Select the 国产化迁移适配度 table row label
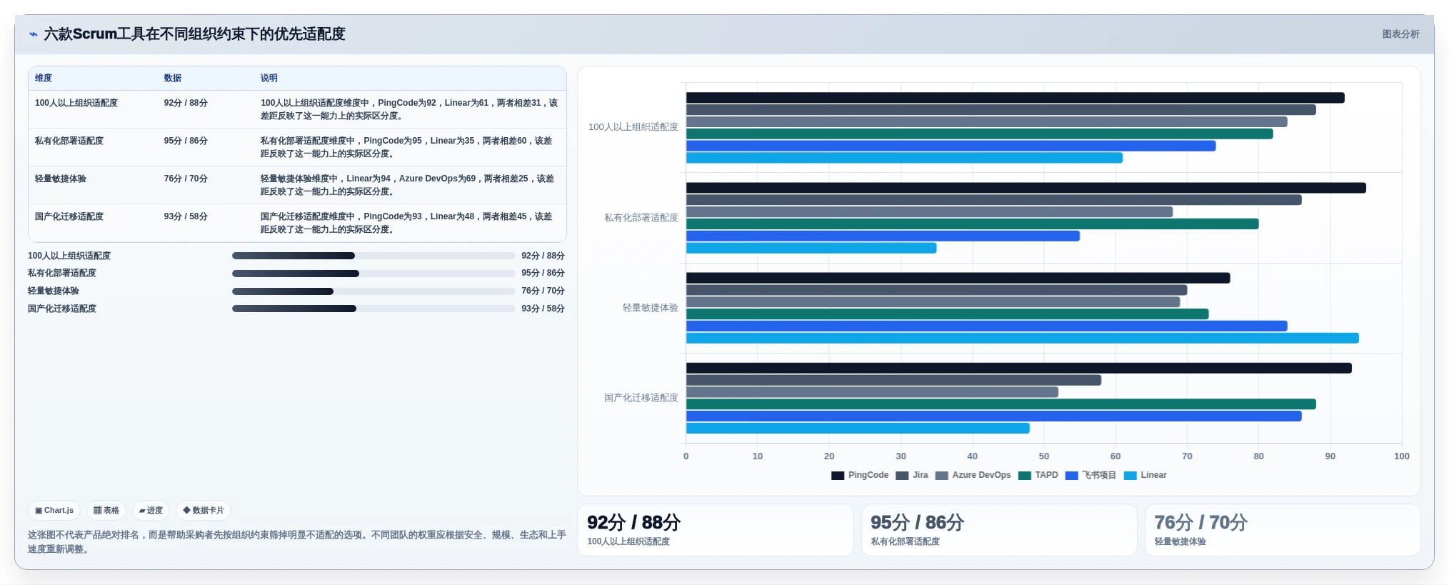The width and height of the screenshot is (1449, 585). [x=69, y=216]
